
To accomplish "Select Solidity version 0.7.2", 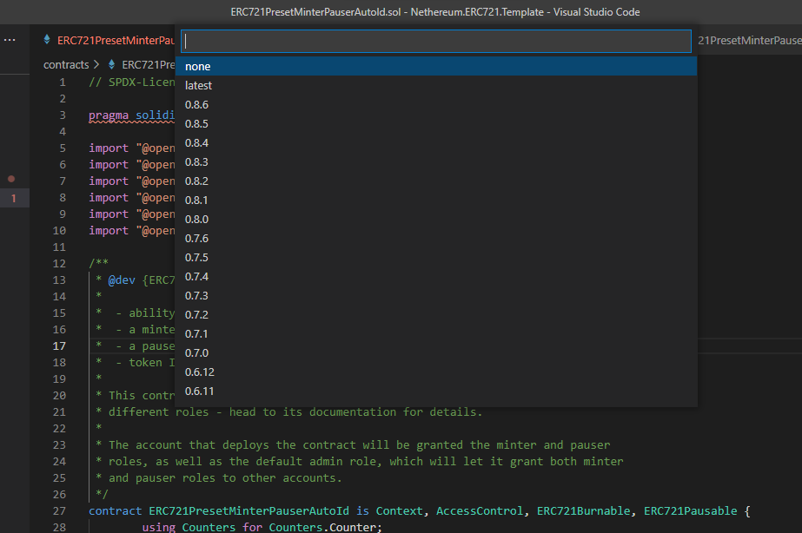I will (x=436, y=314).
